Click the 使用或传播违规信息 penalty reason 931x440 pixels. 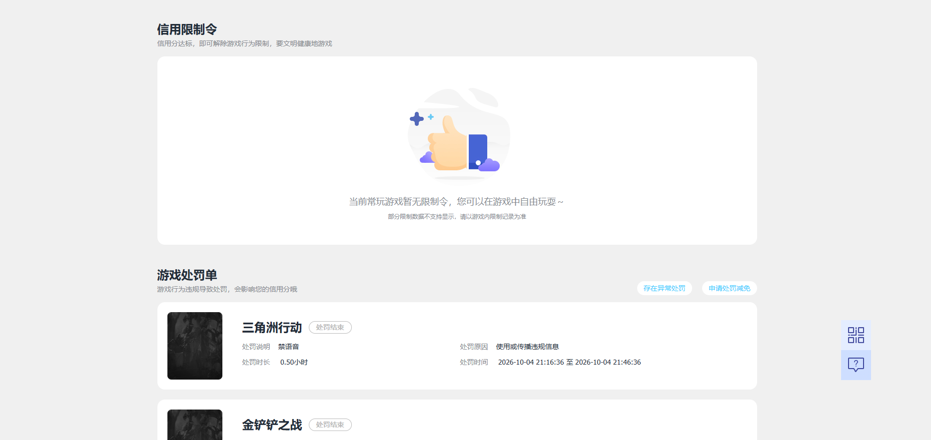click(527, 347)
